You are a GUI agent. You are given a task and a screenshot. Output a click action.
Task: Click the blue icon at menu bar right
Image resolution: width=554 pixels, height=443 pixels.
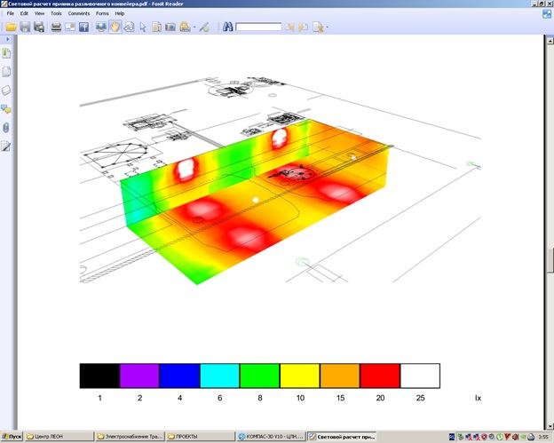click(547, 14)
